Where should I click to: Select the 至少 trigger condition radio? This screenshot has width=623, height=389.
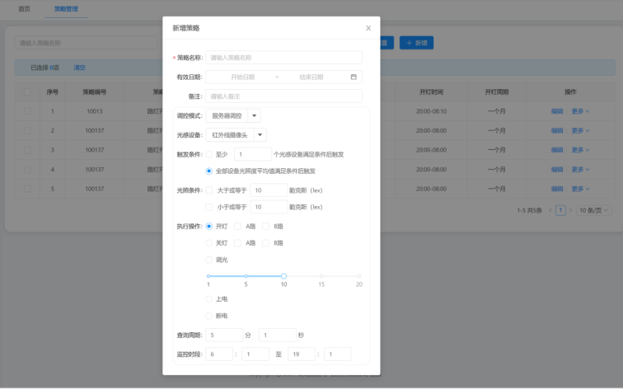click(x=209, y=154)
